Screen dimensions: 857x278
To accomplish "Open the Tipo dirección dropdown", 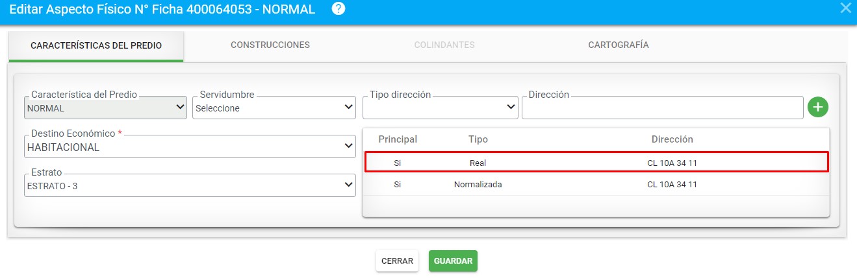I will [x=441, y=108].
